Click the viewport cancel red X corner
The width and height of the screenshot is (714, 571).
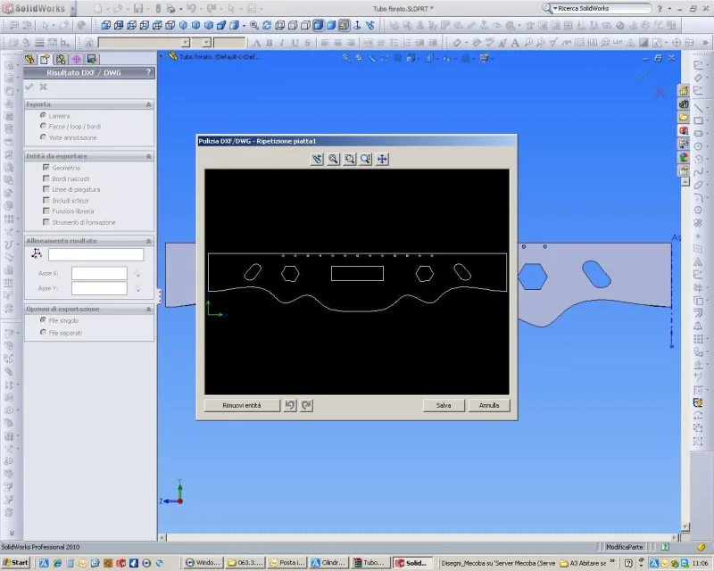pyautogui.click(x=660, y=93)
